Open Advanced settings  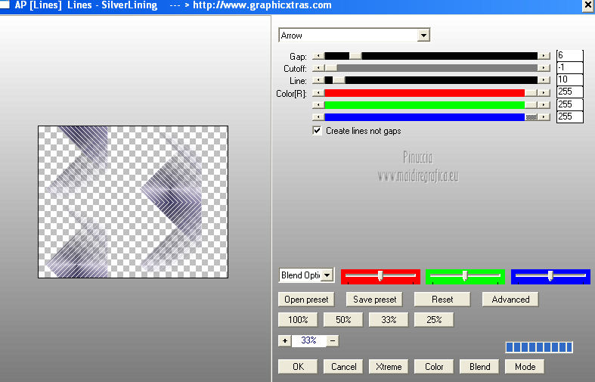510,300
